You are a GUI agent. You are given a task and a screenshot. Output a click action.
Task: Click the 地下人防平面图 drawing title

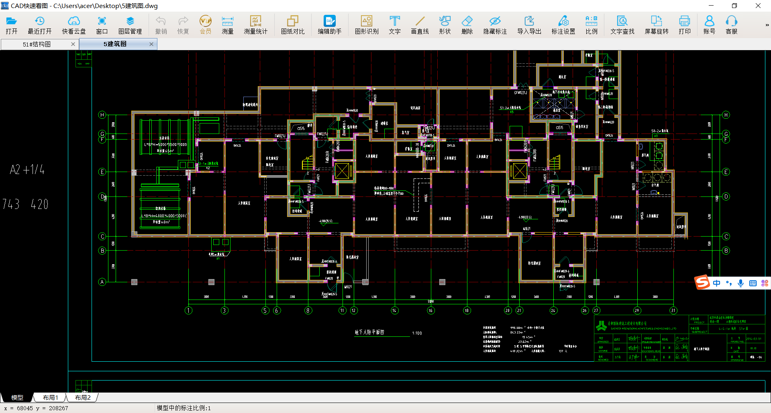click(x=369, y=332)
